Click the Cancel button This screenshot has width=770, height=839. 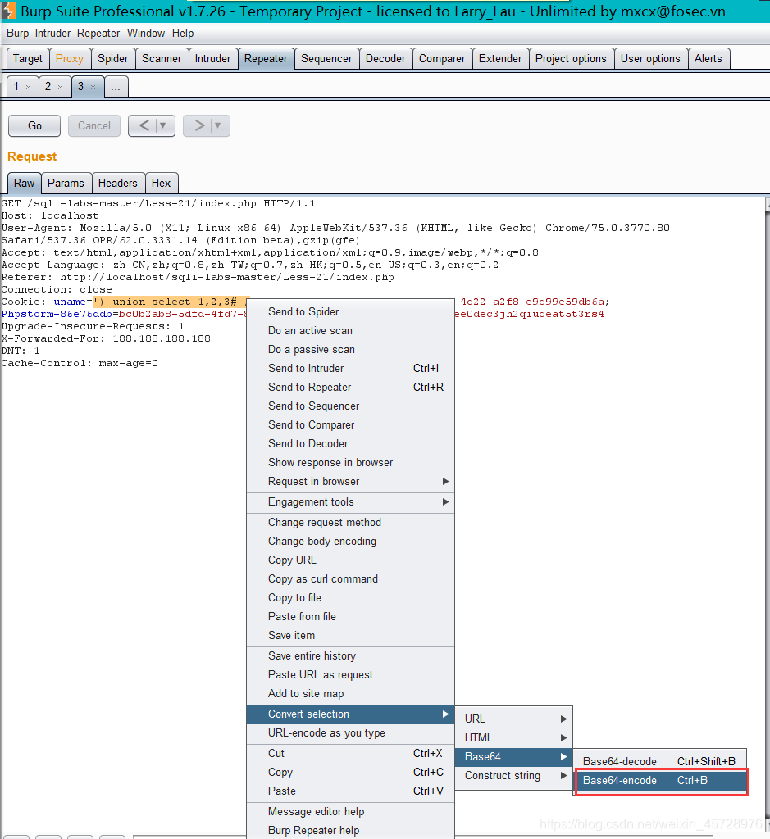93,125
